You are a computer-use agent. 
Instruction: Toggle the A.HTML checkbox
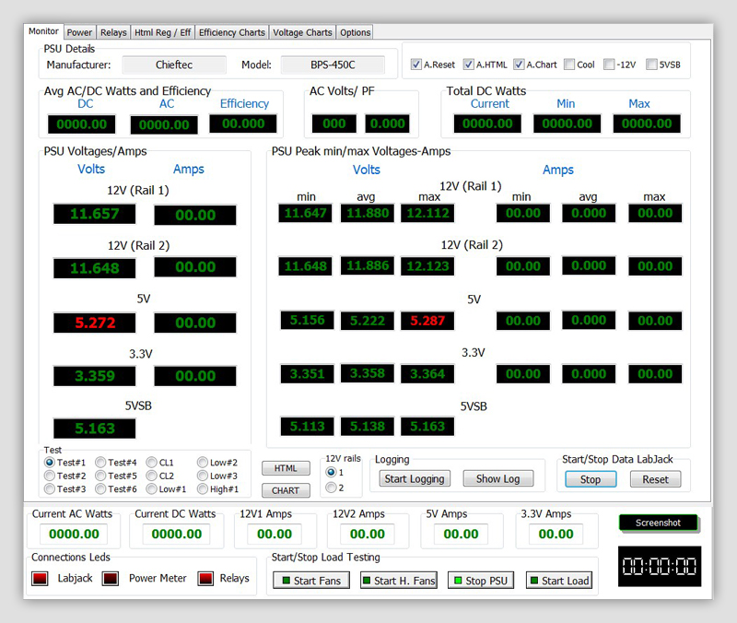(x=468, y=65)
